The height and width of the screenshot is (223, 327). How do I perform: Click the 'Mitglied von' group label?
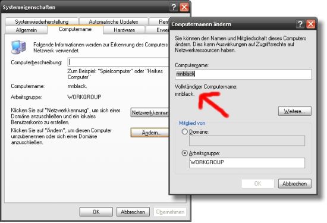click(192, 123)
